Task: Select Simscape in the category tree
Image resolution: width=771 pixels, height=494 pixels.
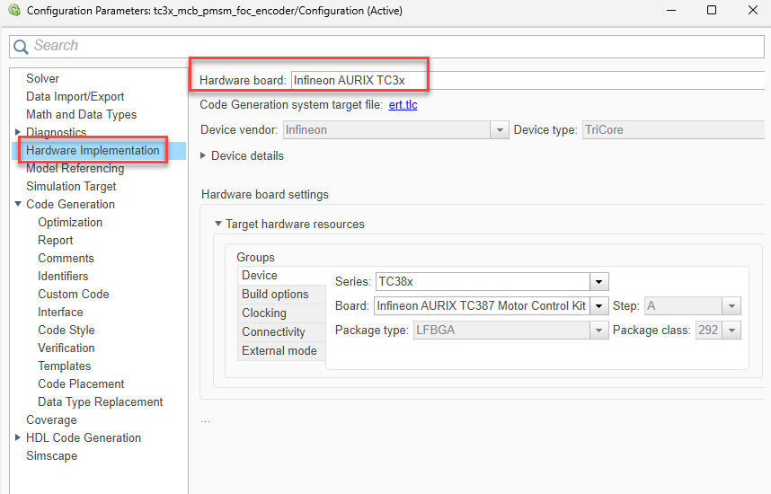Action: [x=51, y=455]
